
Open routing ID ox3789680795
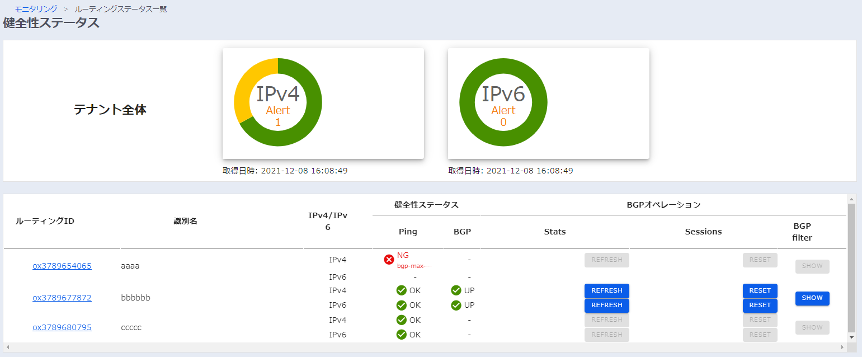62,327
